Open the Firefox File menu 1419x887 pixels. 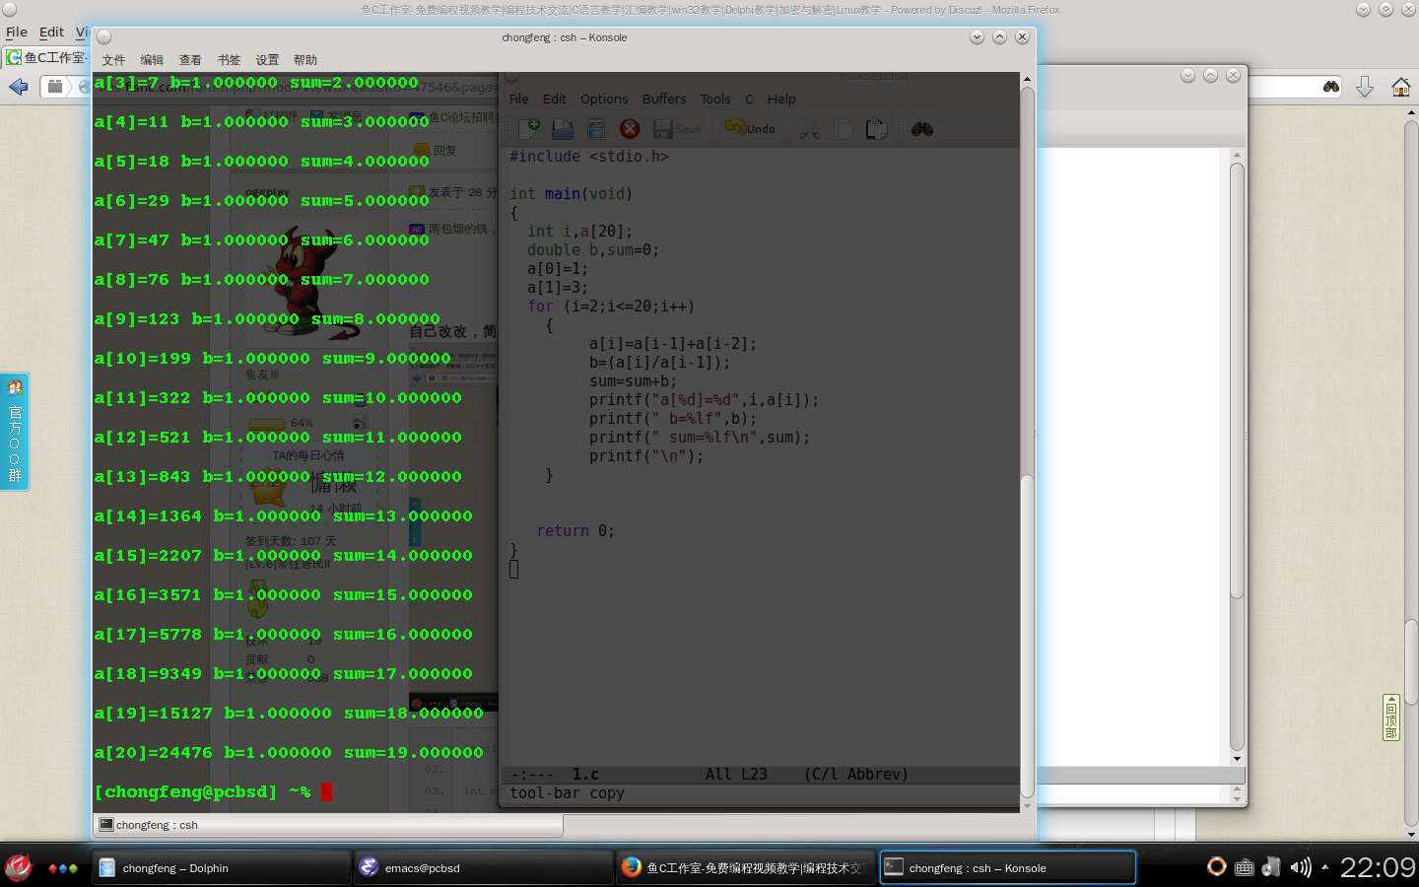coord(17,32)
